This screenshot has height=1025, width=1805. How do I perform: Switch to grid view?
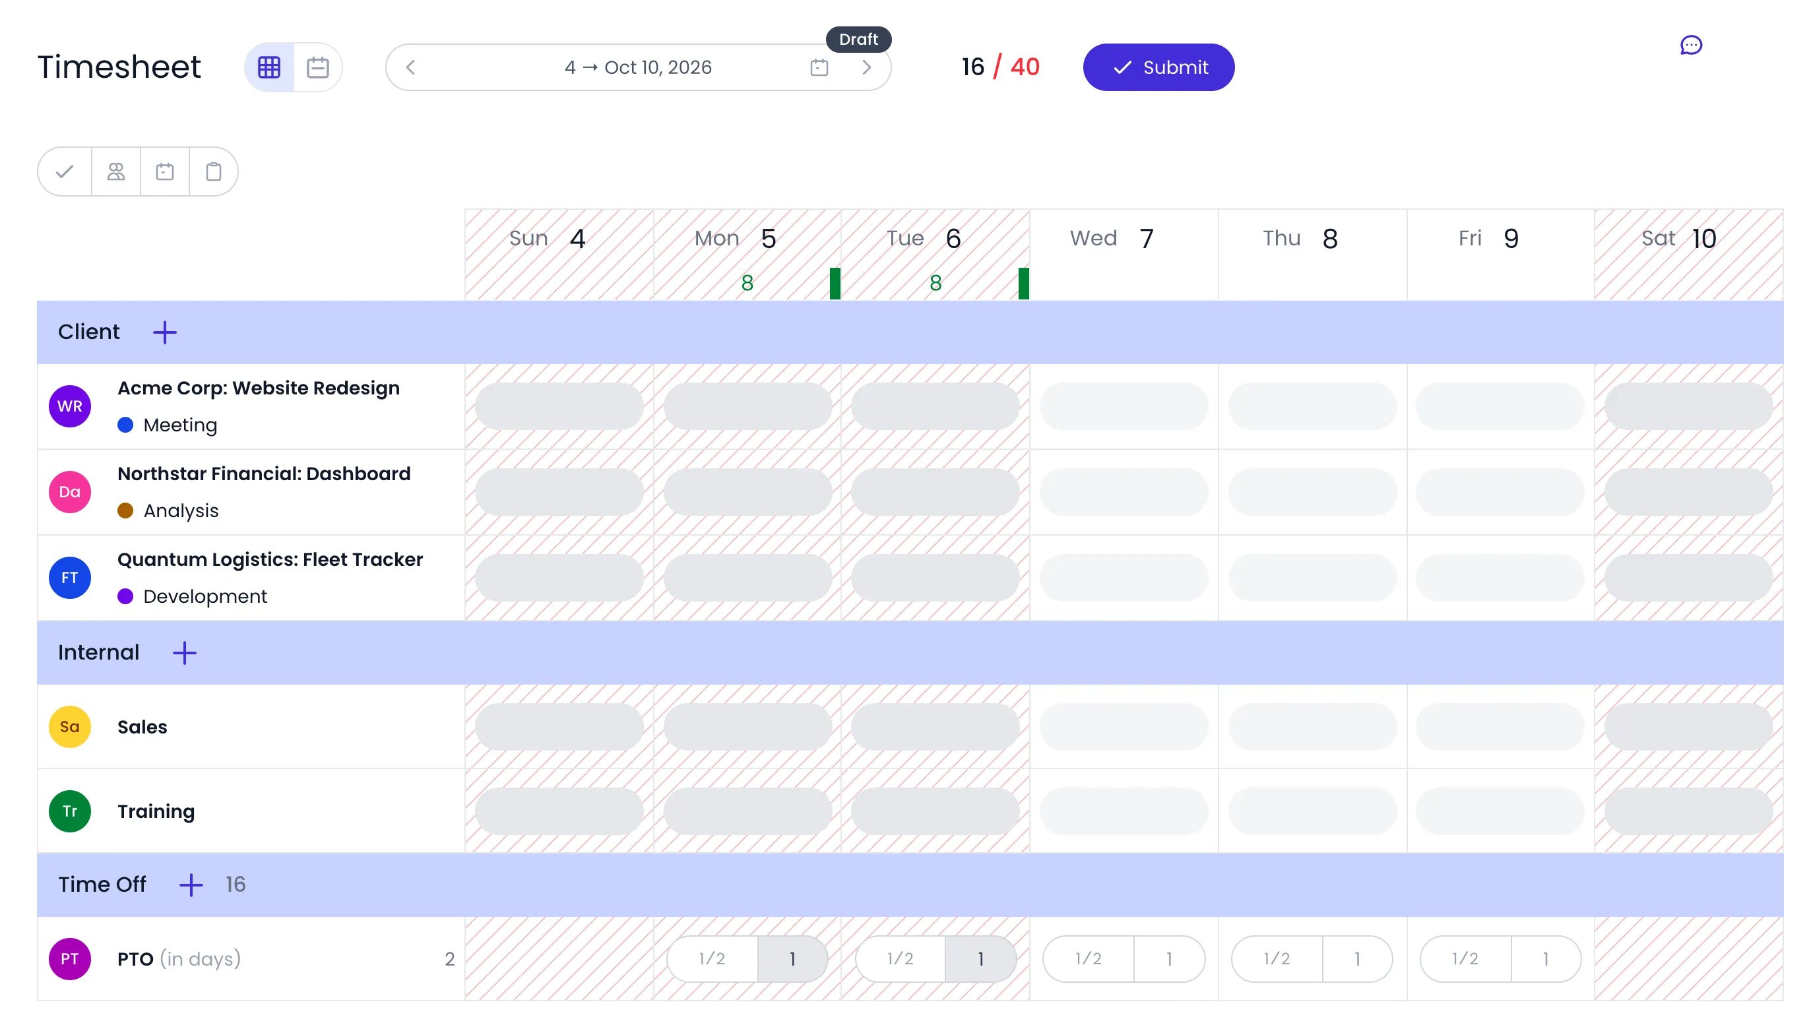[269, 67]
